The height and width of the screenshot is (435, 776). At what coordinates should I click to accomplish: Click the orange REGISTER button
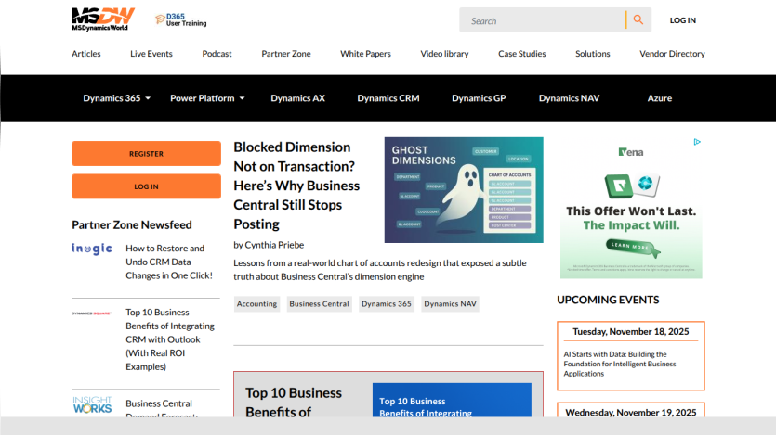tap(147, 154)
